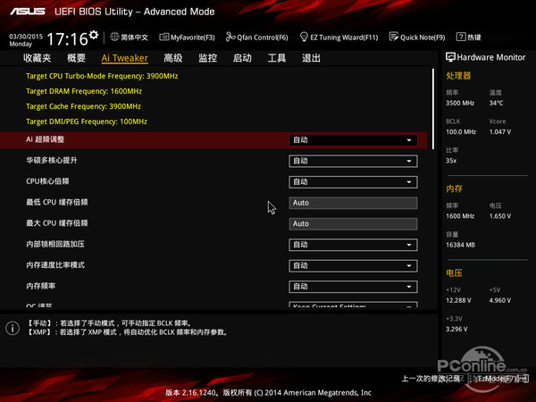Click Target Cache Frequency: 3900MHz text
Image resolution: width=536 pixels, height=402 pixels.
[x=83, y=106]
